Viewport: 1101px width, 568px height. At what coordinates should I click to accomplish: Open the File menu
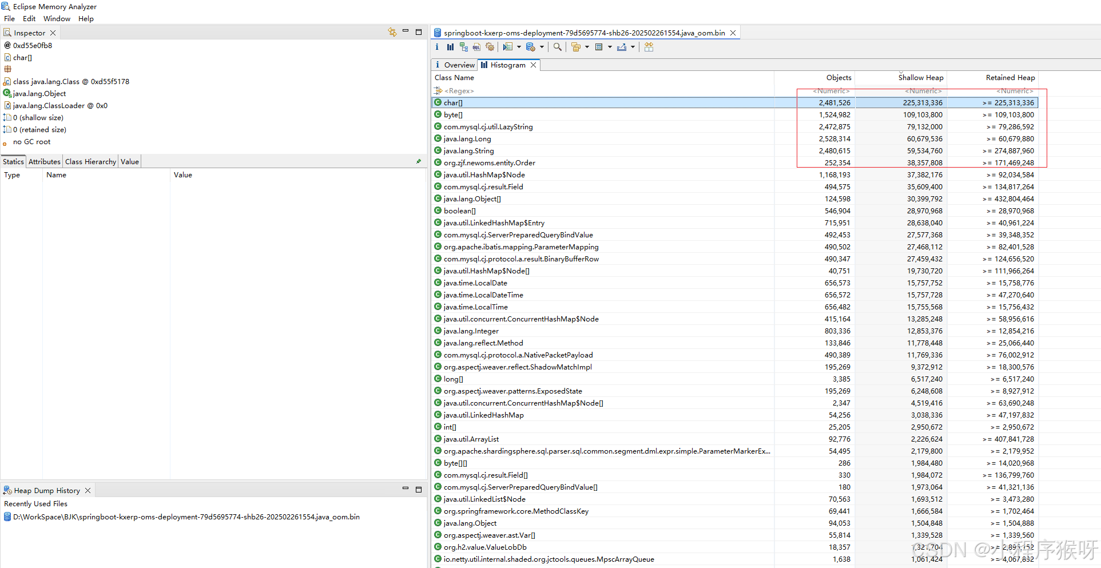9,18
